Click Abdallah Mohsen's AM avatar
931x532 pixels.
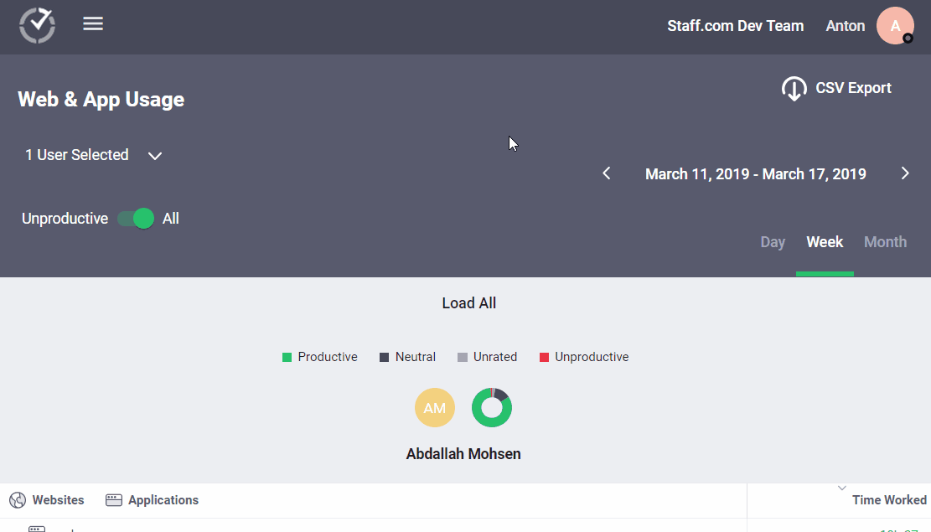point(435,407)
